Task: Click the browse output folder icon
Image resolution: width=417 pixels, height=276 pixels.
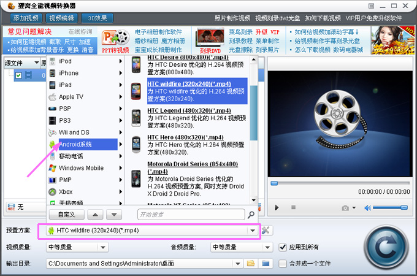Action: pyautogui.click(x=251, y=264)
